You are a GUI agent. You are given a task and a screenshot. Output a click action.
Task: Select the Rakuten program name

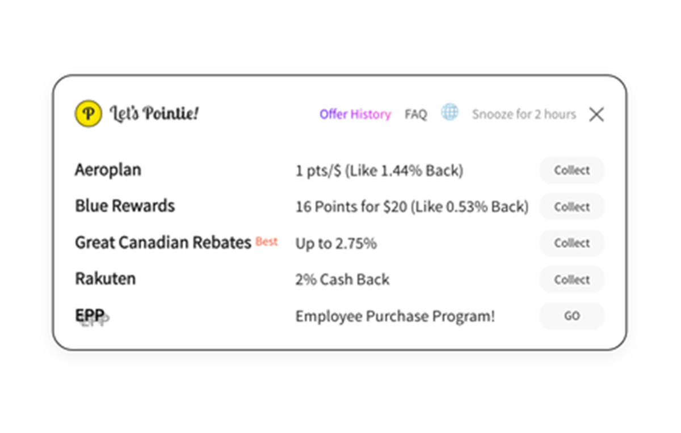106,279
